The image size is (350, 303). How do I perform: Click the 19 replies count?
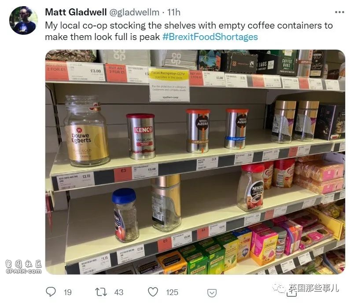point(68,292)
